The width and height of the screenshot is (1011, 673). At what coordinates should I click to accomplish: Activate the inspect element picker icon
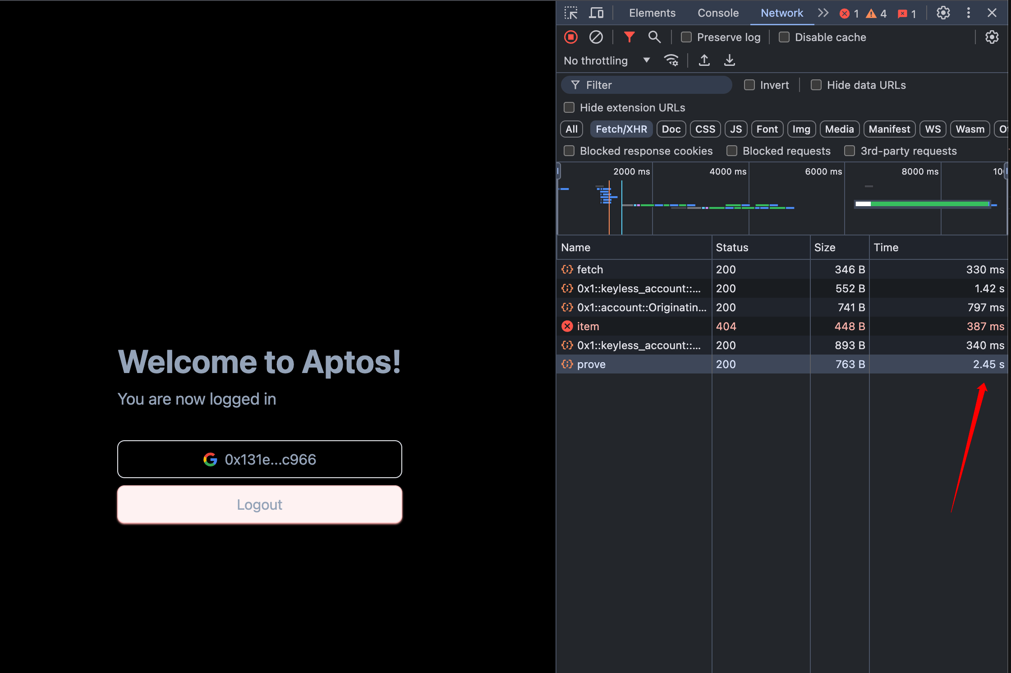pyautogui.click(x=571, y=13)
